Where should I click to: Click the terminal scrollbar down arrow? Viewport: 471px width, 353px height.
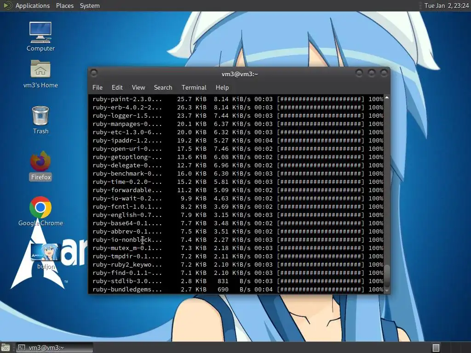tap(387, 290)
